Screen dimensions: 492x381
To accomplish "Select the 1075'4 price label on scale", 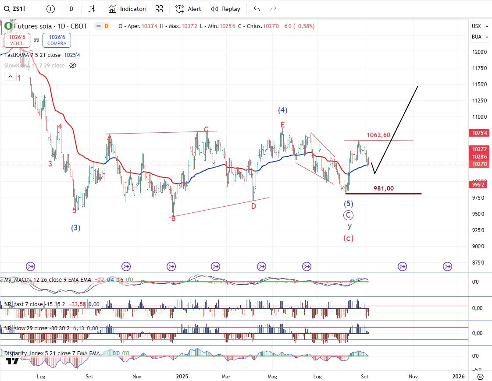I will [479, 133].
